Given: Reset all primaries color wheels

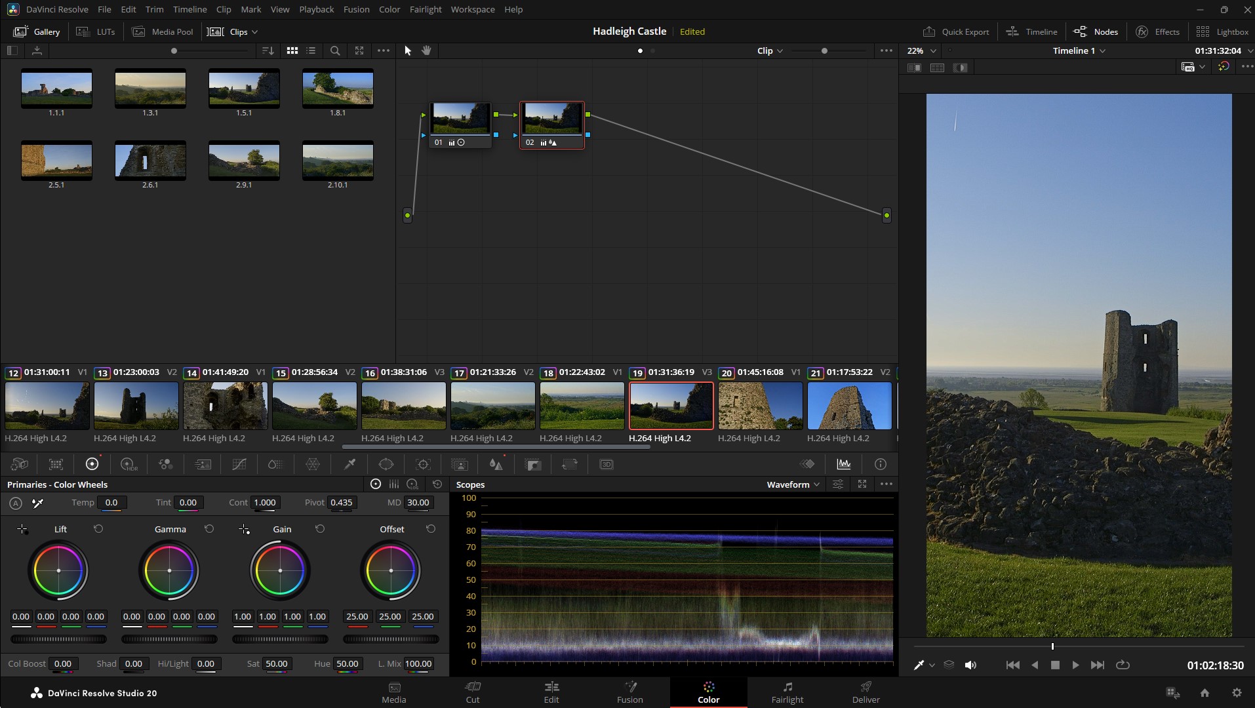Looking at the screenshot, I should pos(437,484).
